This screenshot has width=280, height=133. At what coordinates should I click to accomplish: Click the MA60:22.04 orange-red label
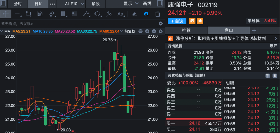point(109,32)
